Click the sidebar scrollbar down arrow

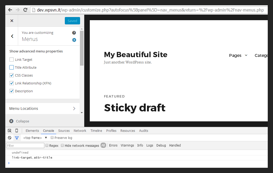82,113
